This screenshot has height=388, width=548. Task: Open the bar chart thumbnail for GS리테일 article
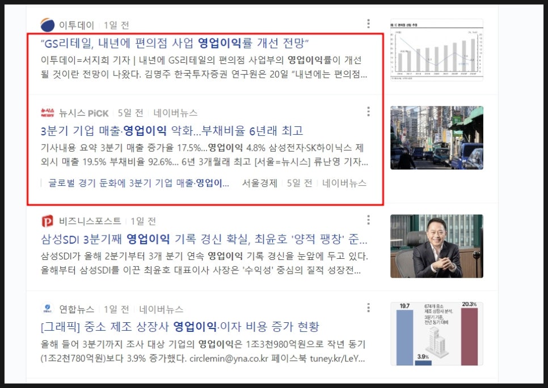(x=437, y=50)
